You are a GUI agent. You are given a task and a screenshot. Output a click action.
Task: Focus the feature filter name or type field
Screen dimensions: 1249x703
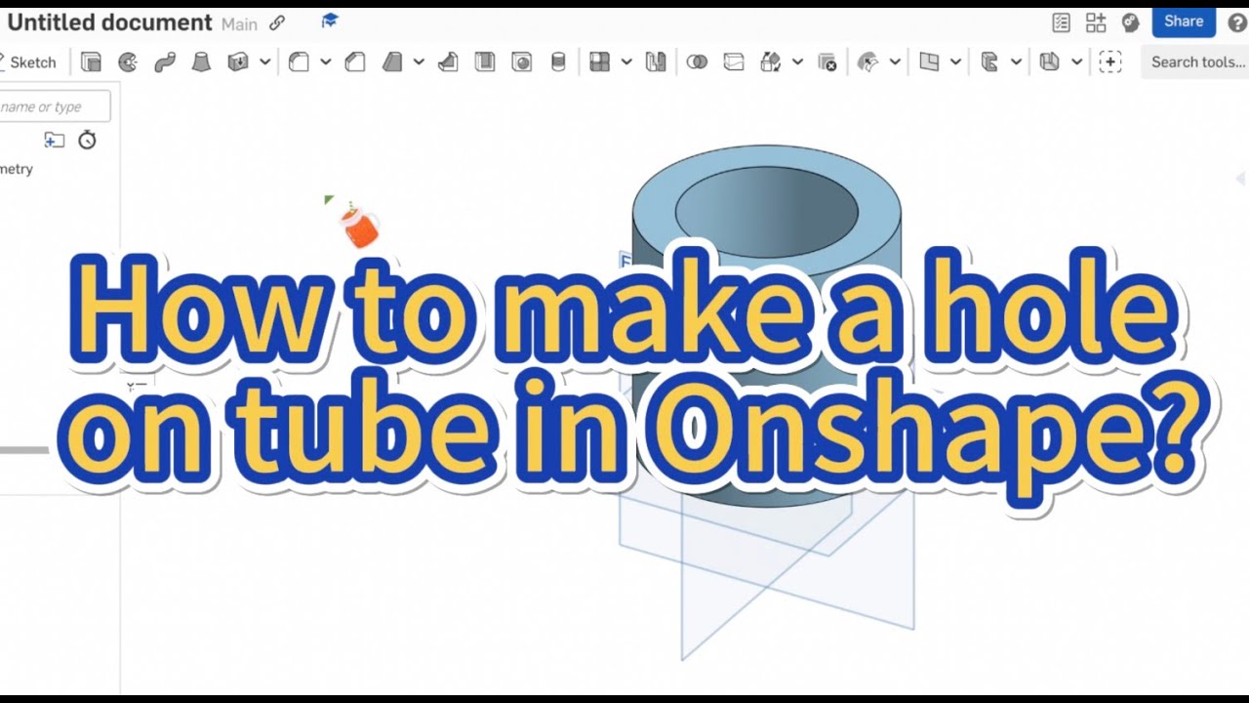pos(55,106)
